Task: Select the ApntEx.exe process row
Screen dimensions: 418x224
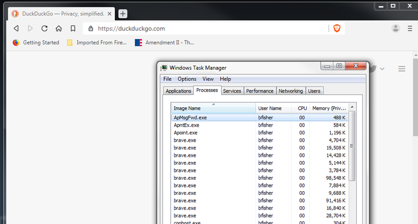Action: pyautogui.click(x=259, y=125)
